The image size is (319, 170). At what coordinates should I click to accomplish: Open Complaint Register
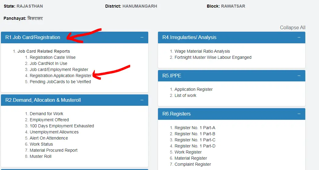click(x=193, y=164)
